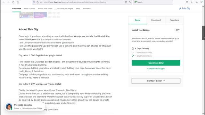The height and width of the screenshot is (115, 205).
Task: Click the browser forward arrow
Action: (8, 2)
